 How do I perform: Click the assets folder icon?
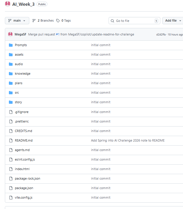tap(11, 55)
